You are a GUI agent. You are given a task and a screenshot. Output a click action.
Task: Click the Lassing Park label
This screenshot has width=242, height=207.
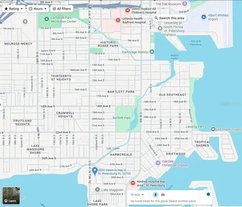(195, 127)
